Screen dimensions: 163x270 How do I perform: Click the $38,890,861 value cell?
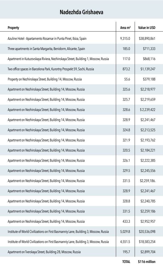pos(147,38)
